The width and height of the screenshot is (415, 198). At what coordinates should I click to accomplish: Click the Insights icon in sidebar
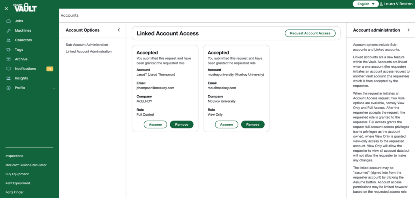coord(9,78)
